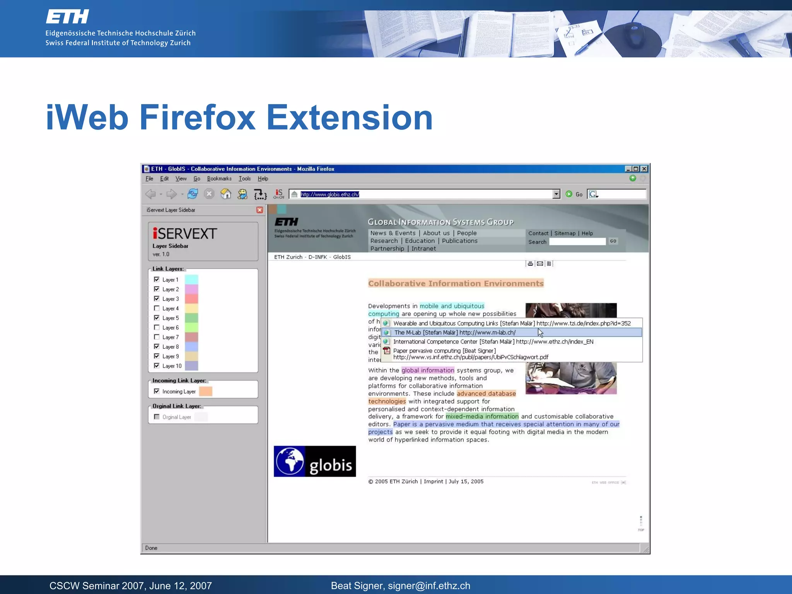Open the search engine selector dropdown
This screenshot has width=792, height=594.
(594, 194)
